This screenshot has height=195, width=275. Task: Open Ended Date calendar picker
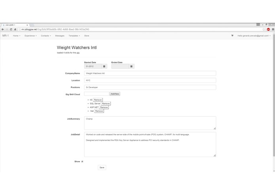click(131, 66)
